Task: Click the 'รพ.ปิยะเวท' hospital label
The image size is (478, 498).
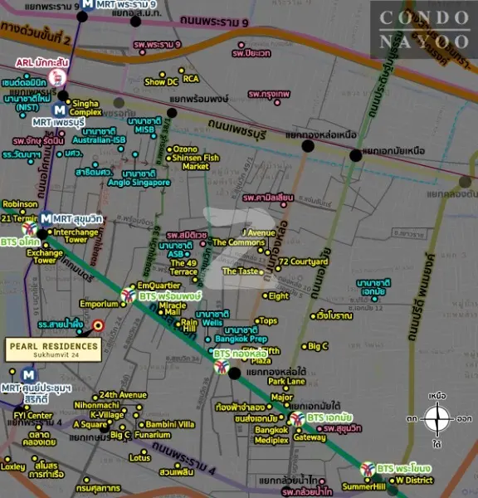Action: pyautogui.click(x=251, y=53)
